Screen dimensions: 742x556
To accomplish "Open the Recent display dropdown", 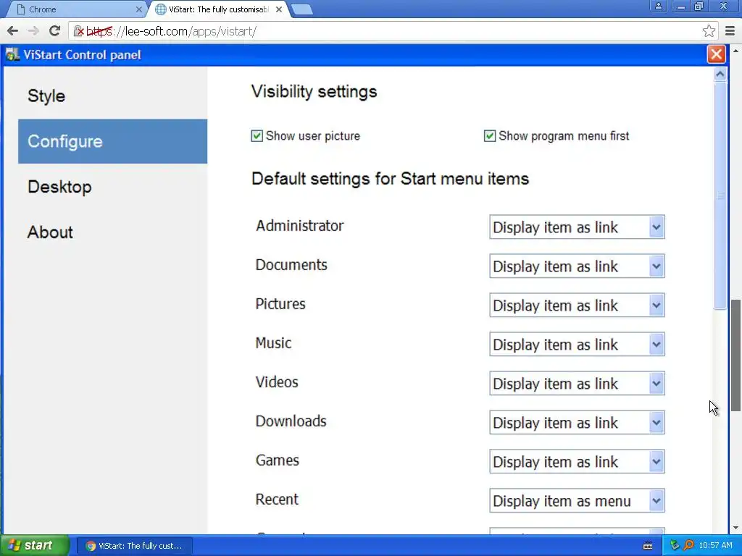I will pos(577,501).
